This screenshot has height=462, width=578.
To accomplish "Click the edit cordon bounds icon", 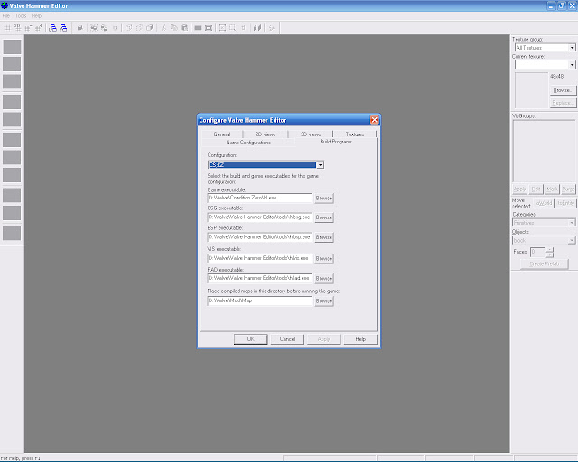I will point(209,28).
